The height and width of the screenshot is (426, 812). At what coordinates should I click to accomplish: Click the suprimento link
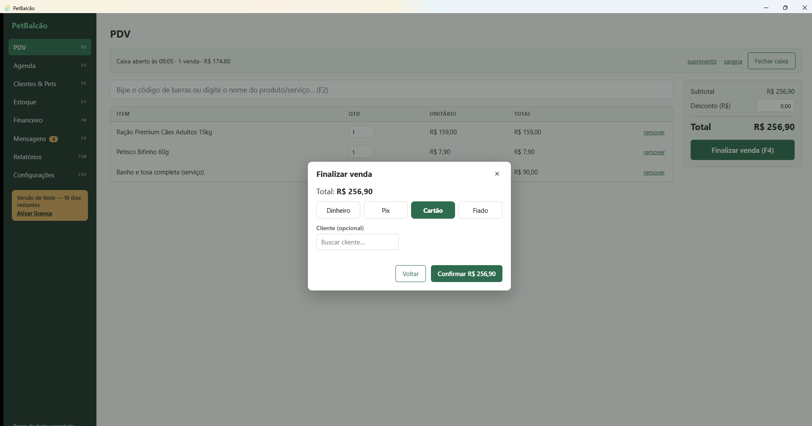(702, 61)
